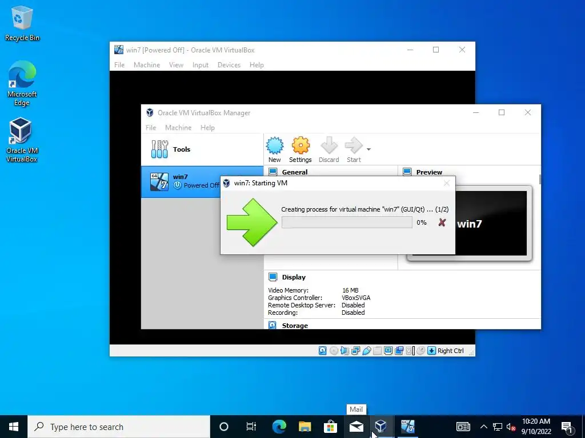The width and height of the screenshot is (585, 438).
Task: Click shared folders status icon in VM window
Action: [x=377, y=351]
